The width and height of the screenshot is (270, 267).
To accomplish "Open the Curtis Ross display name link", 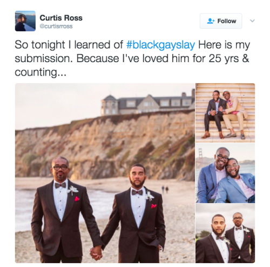I will coord(61,18).
